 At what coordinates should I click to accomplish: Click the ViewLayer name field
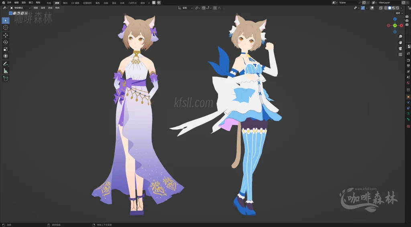(389, 3)
